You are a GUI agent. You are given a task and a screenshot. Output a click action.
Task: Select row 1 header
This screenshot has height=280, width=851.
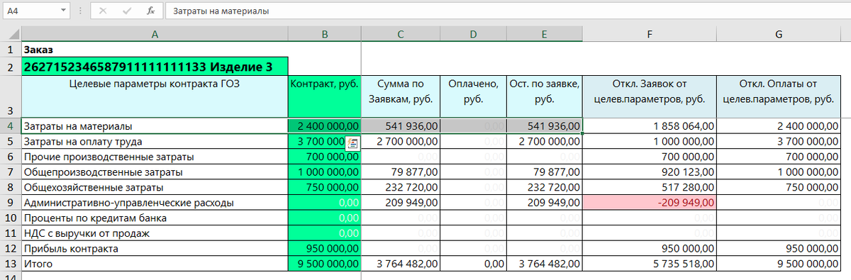[x=11, y=50]
